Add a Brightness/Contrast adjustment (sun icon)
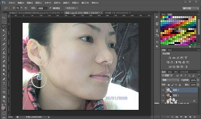This screenshot has height=119, width=201. [170, 58]
